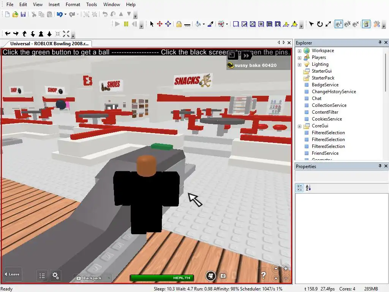Zoom in with in-game plus button
This screenshot has height=292, width=389.
[286, 268]
